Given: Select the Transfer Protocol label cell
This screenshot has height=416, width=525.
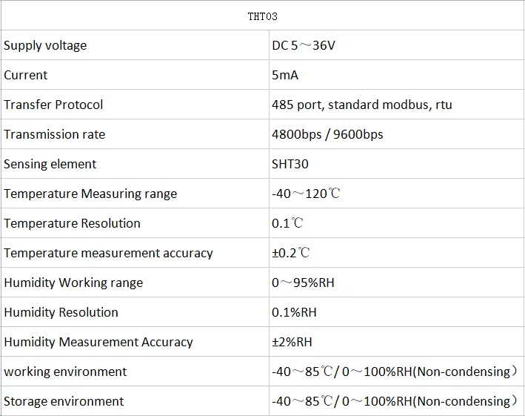Looking at the screenshot, I should [x=53, y=105].
